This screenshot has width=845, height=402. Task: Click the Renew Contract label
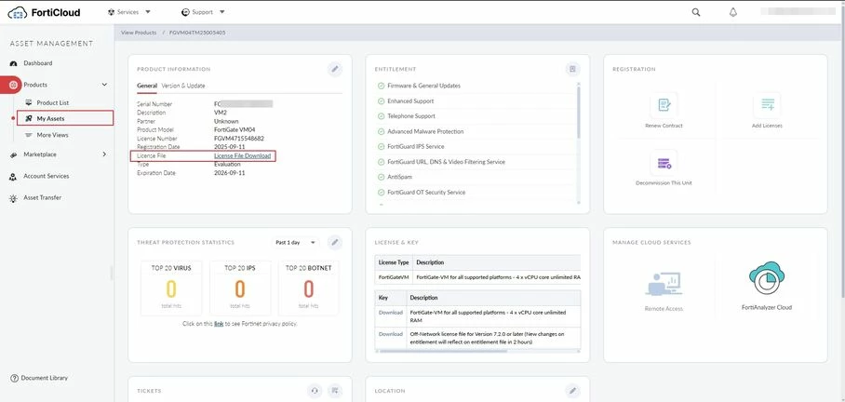tap(664, 126)
